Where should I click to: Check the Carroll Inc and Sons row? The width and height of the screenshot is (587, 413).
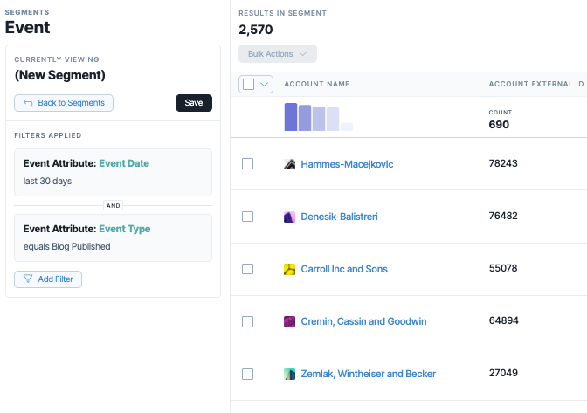tap(247, 269)
